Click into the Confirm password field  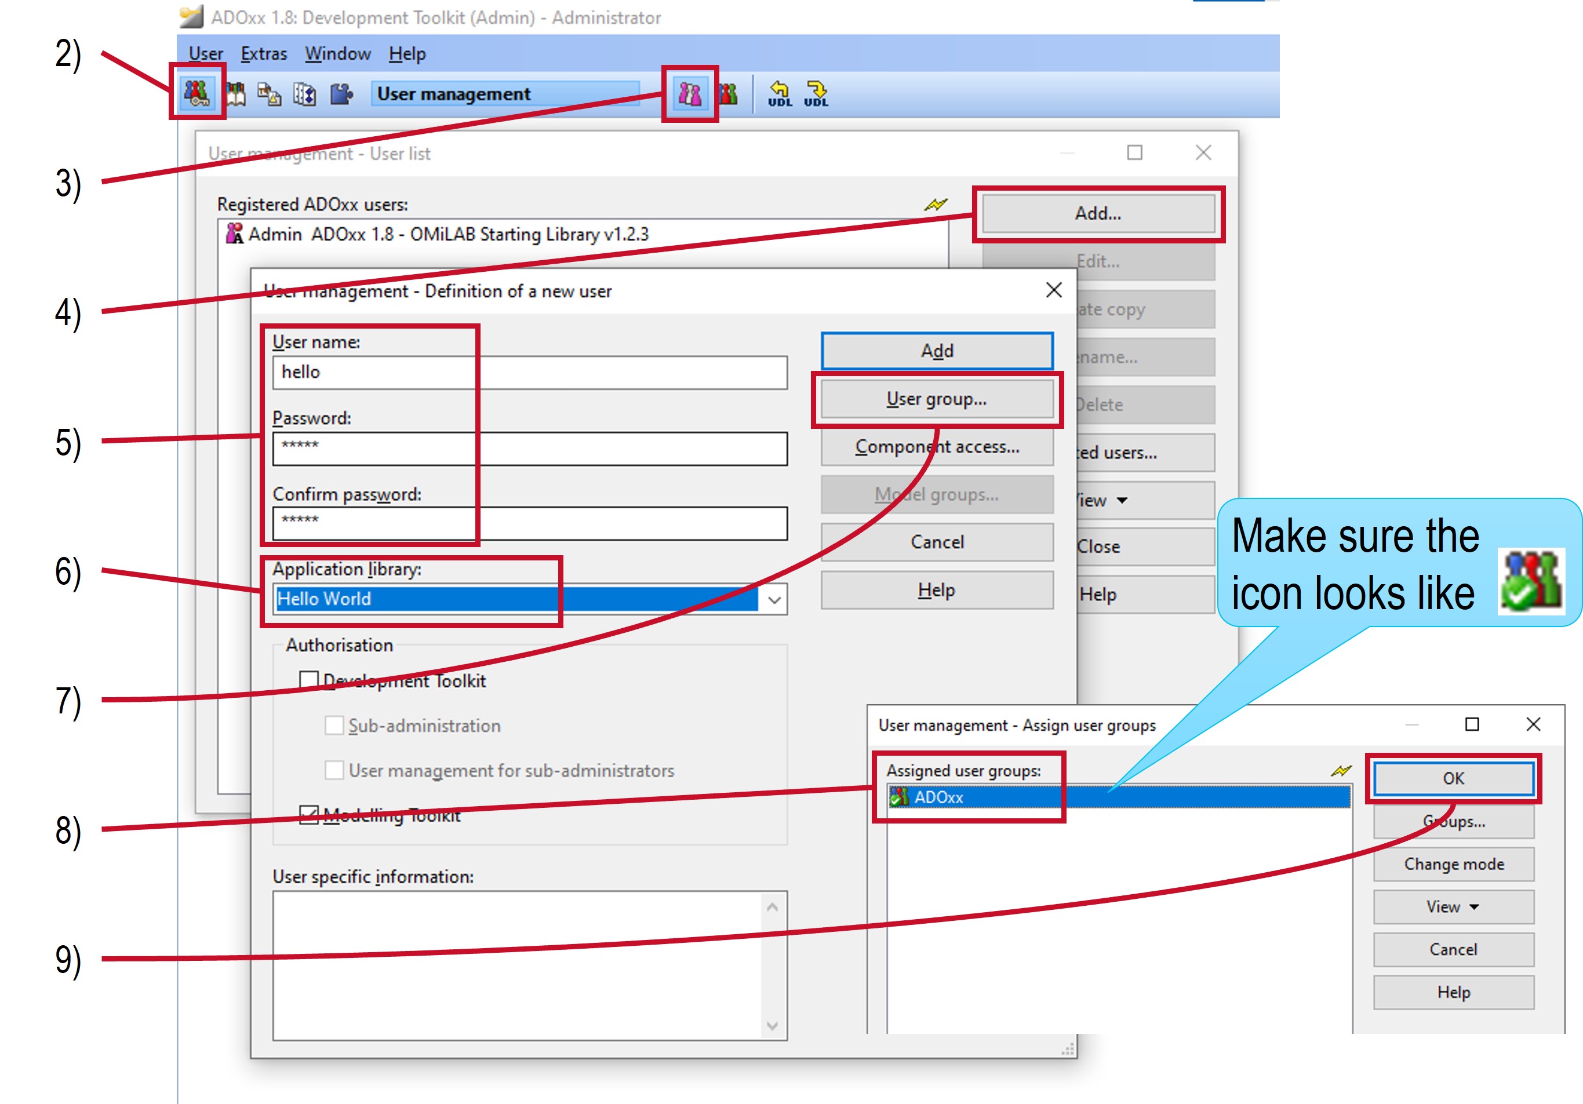point(530,524)
